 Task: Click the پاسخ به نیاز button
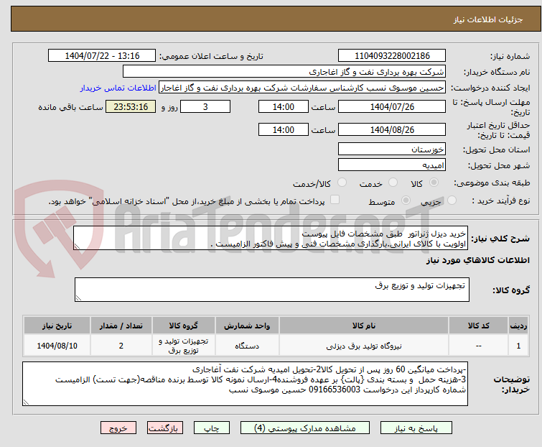pos(416,428)
